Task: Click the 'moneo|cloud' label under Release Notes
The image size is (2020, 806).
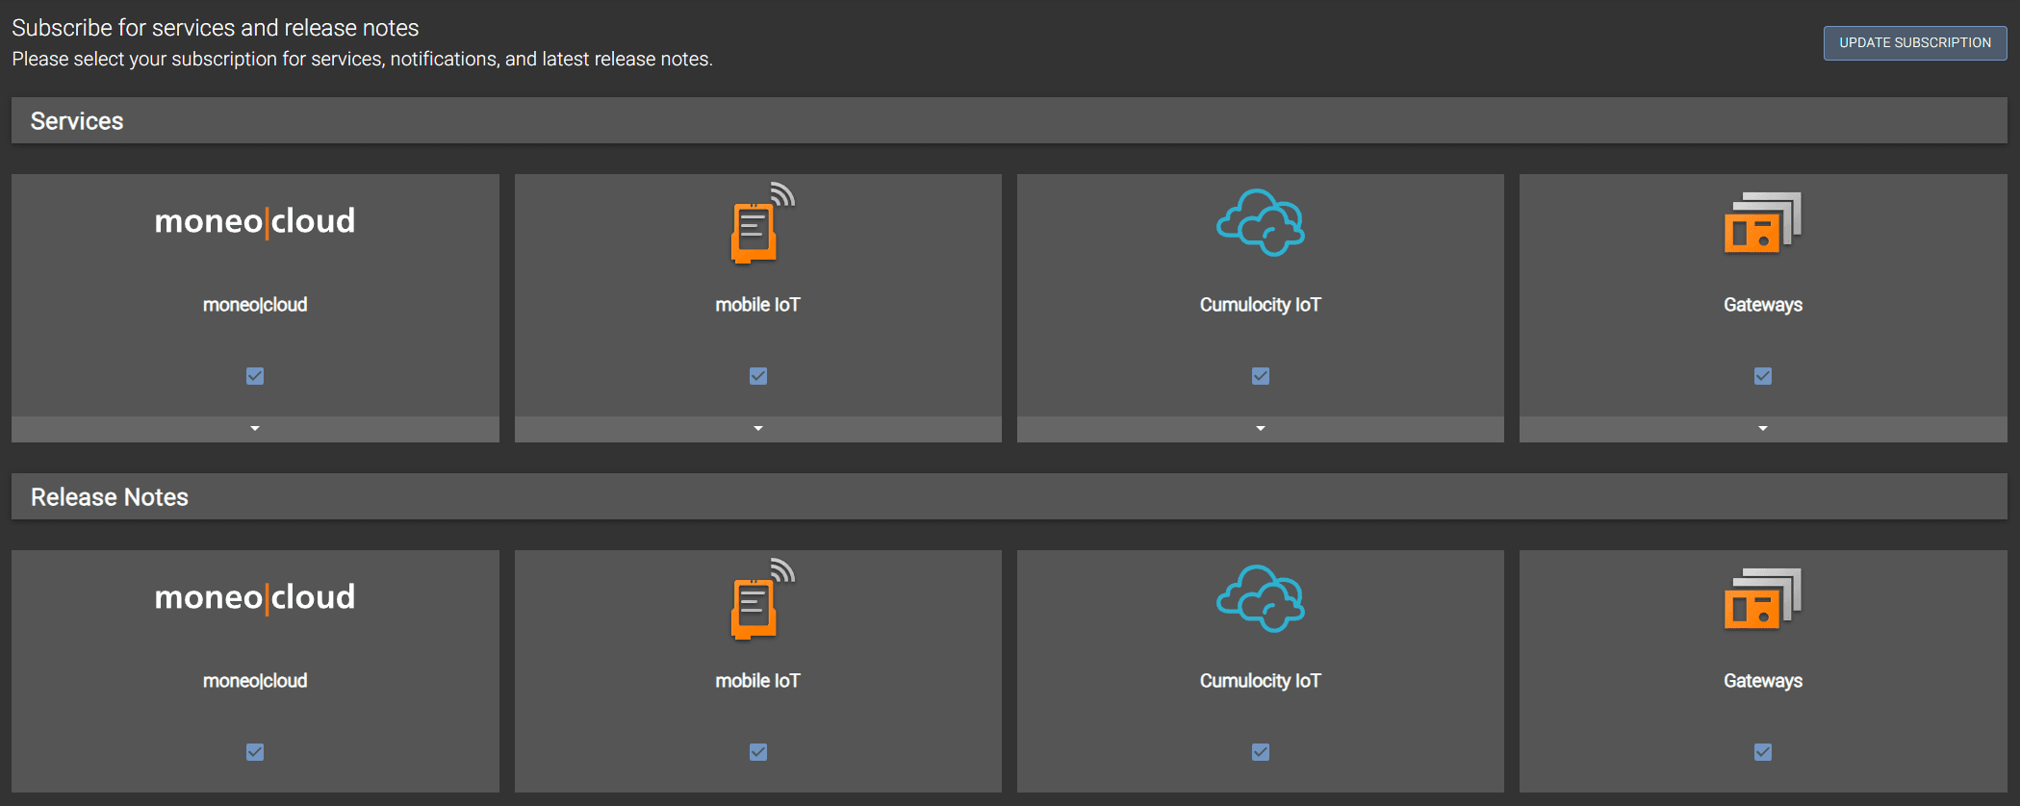Action: (x=255, y=681)
